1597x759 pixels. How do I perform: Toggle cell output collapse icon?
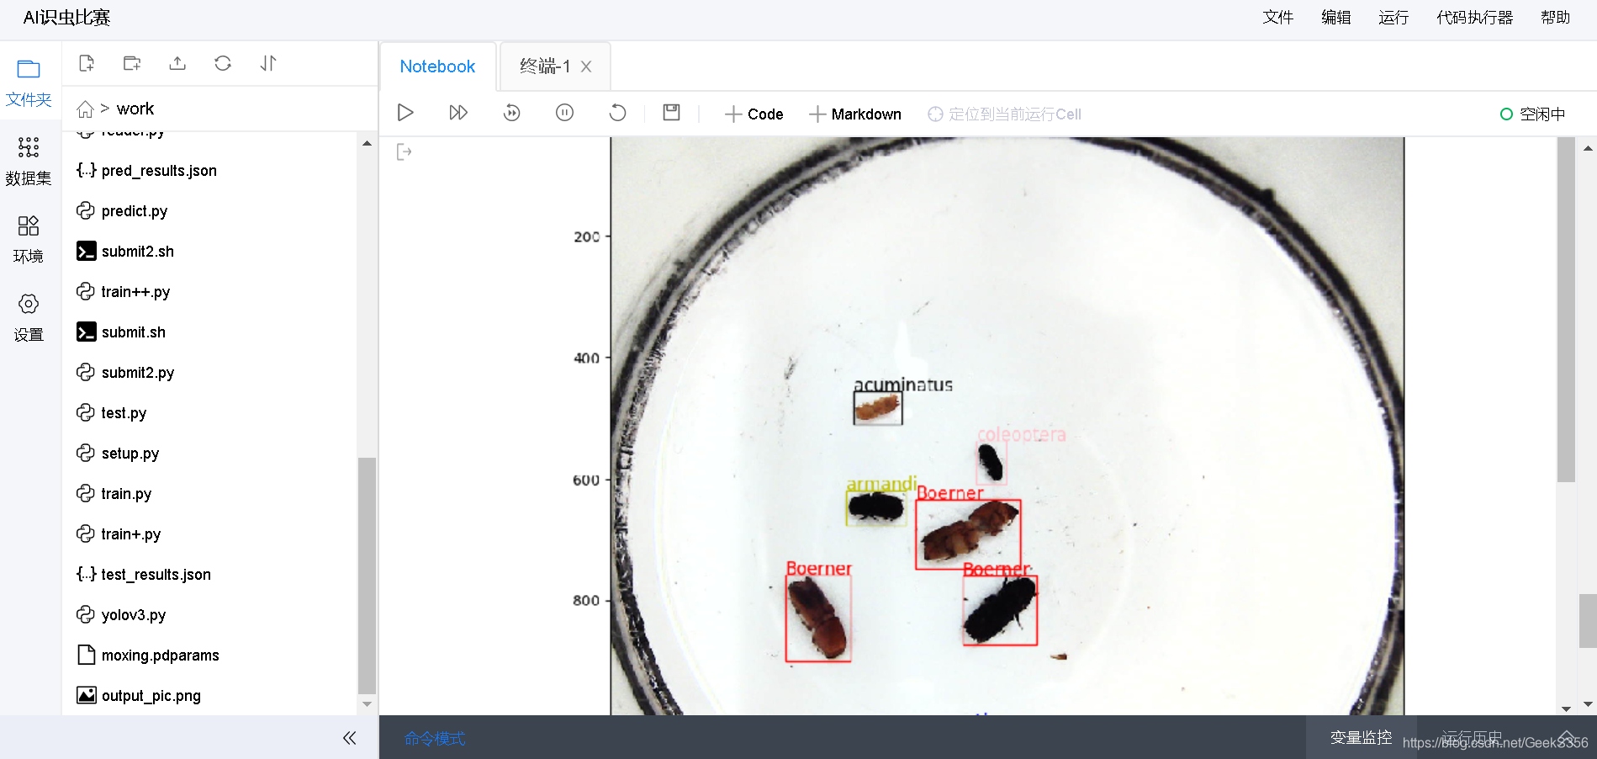click(x=405, y=152)
